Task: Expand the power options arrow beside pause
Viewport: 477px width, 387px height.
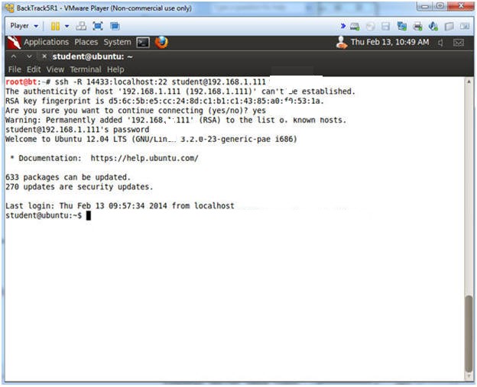Action: point(67,26)
